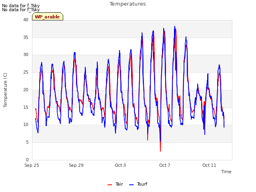
Task: Click the 10 y-axis tick label
Action: point(26,125)
